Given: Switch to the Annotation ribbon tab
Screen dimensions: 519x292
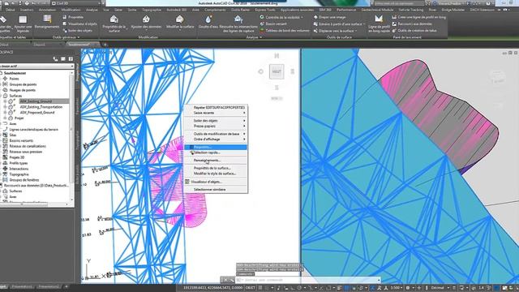Looking at the screenshot, I should (47, 10).
